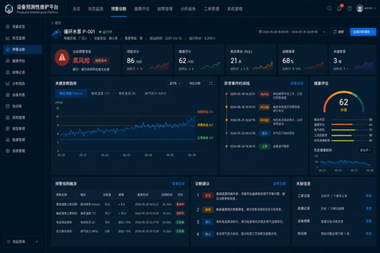The height and width of the screenshot is (253, 380).
Task: Click the 收起菜单 collapse menu icon
Action: point(8,242)
